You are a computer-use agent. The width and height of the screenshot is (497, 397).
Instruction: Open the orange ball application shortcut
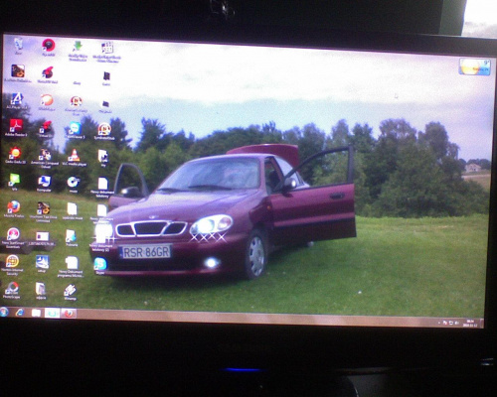(x=47, y=102)
